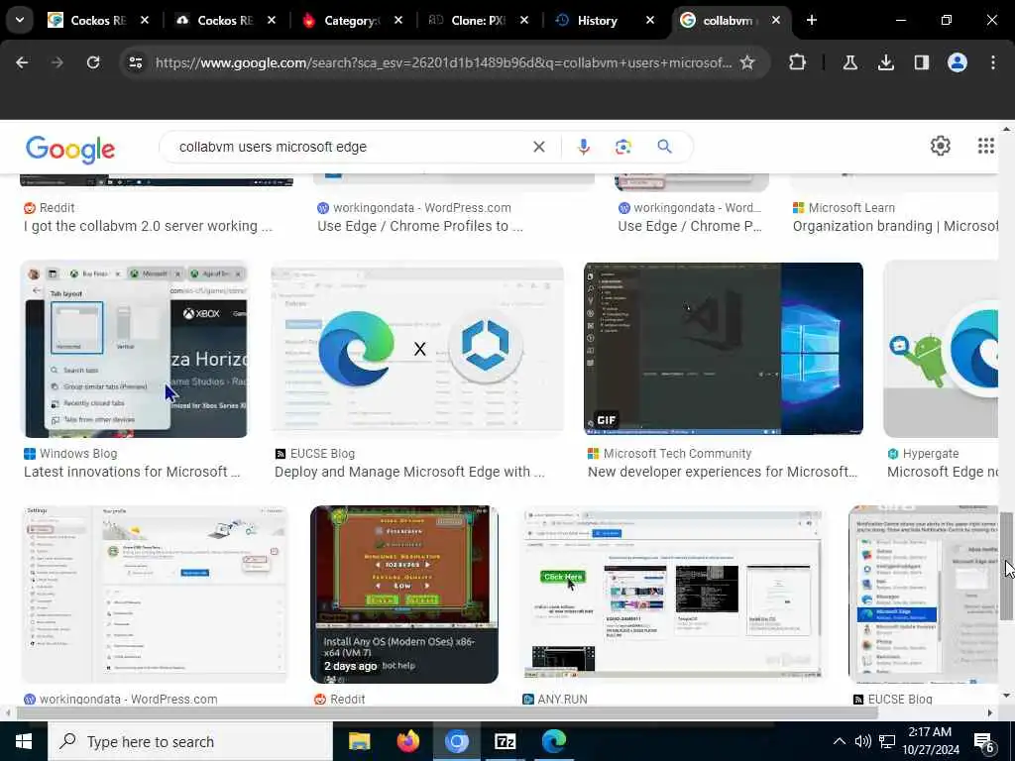
Task: Open 'Latest innovations for Microsoft' link
Action: click(132, 472)
